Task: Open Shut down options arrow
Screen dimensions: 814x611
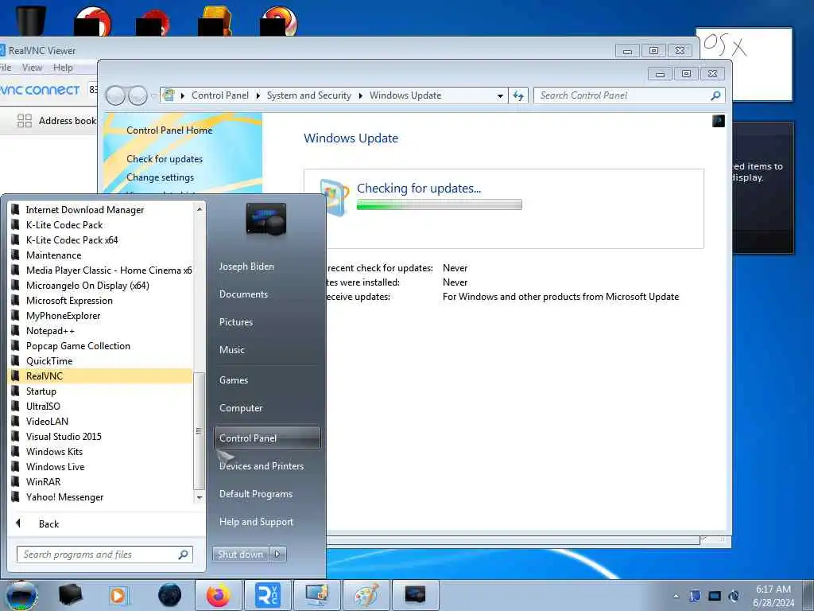Action: [x=277, y=555]
